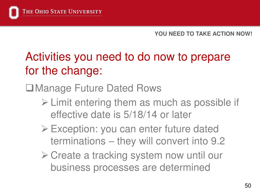The height and width of the screenshot is (195, 260).
Task: Click the arrow bullet before Exception
Action: click(45, 129)
